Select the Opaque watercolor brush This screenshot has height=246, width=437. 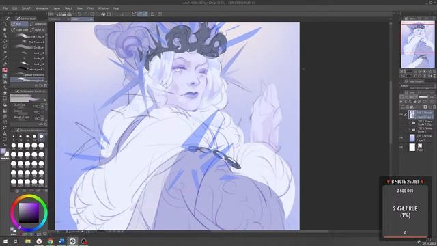pos(29,74)
